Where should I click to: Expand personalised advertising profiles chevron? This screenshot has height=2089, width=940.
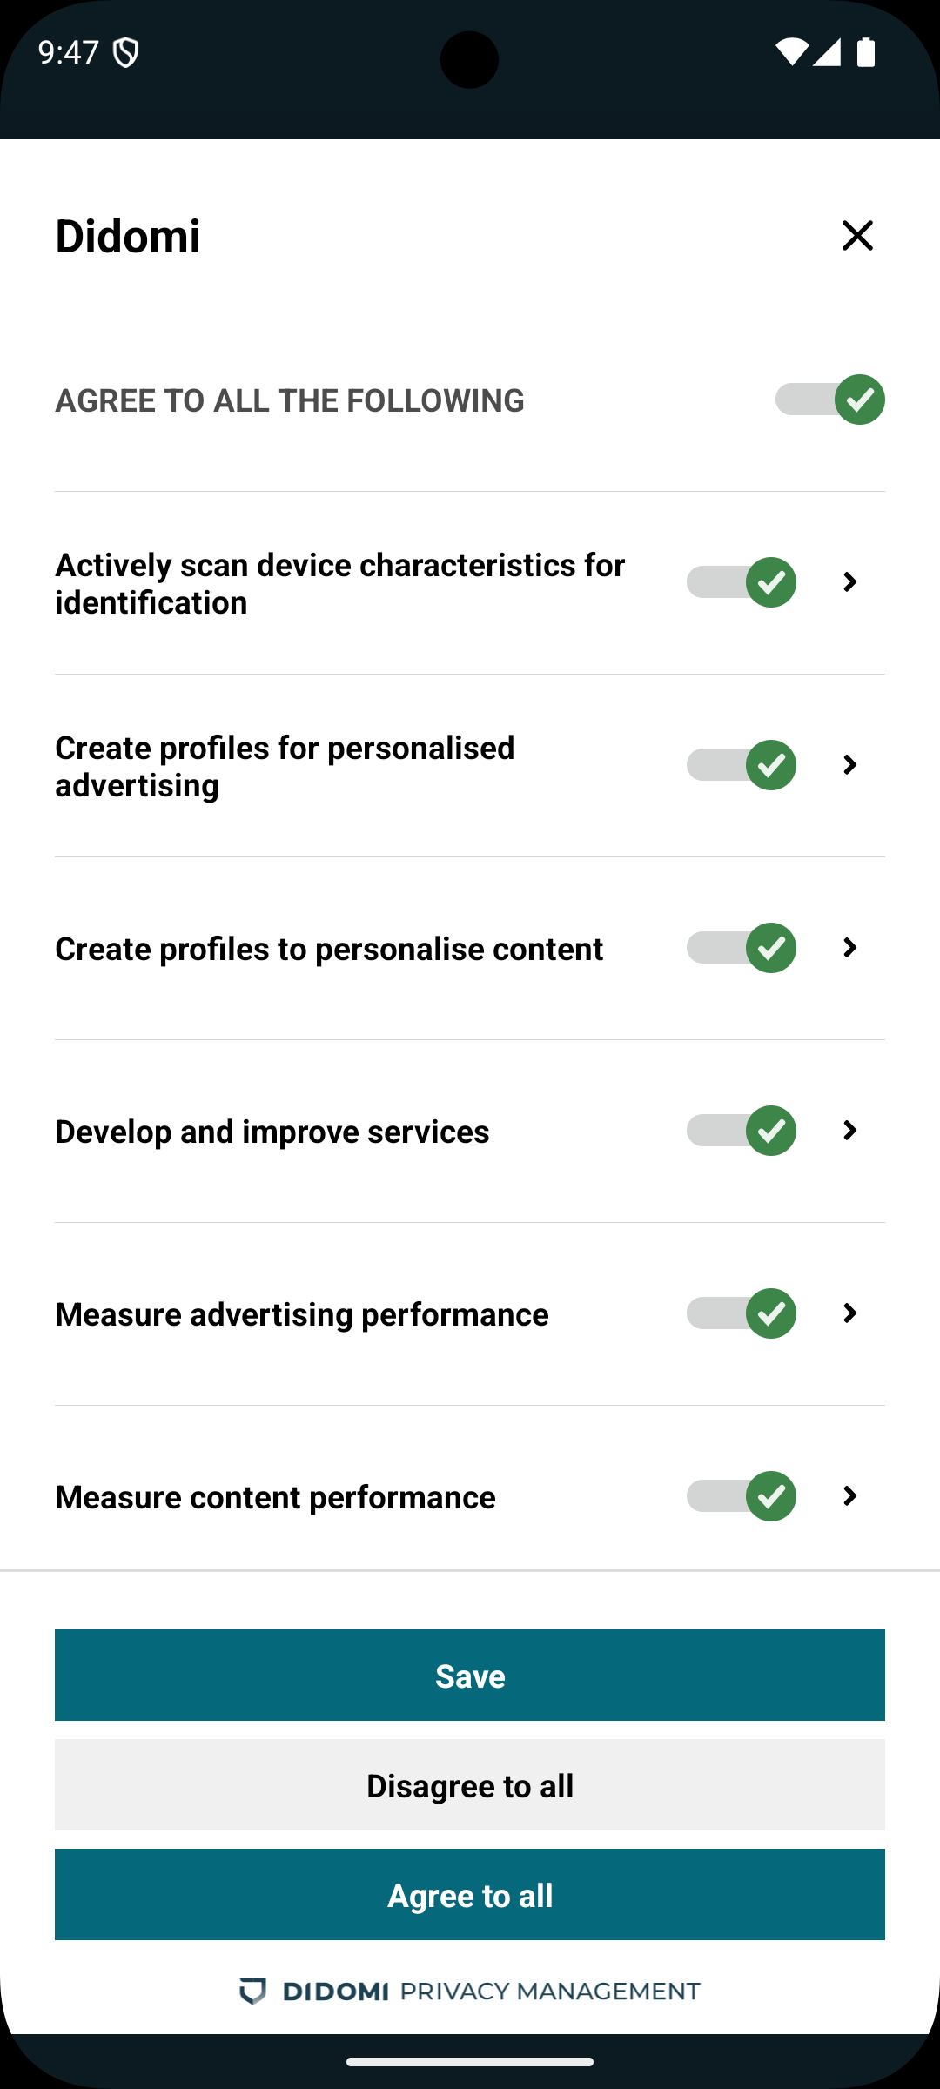pos(850,765)
